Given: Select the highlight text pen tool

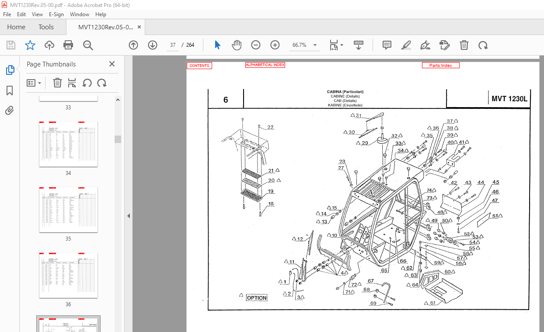Looking at the screenshot, I should click(x=406, y=45).
